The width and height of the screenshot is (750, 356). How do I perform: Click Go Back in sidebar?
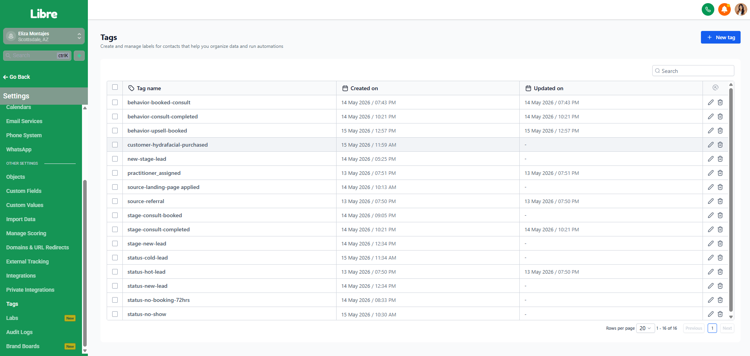tap(16, 77)
